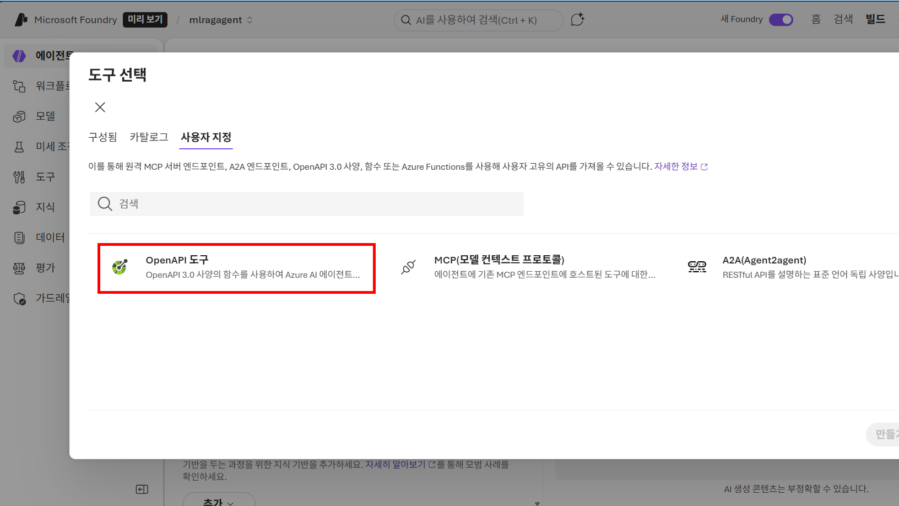Open the AI feedback chat icon in top bar
Screen dimensions: 899x506
pos(577,19)
